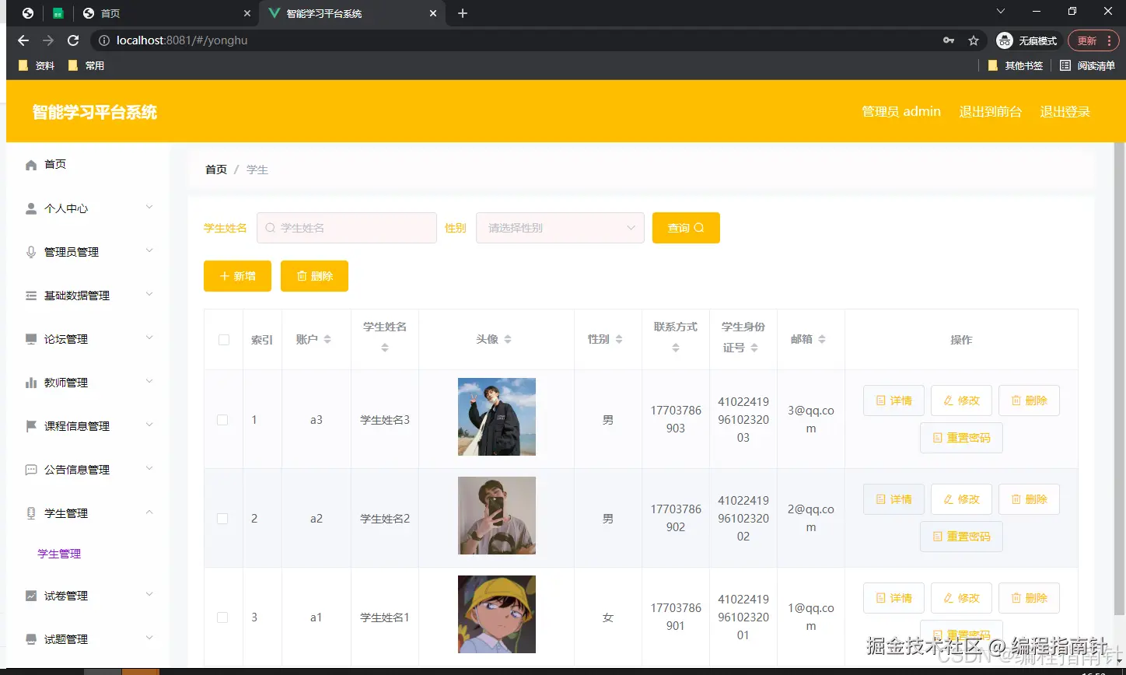
Task: Sort the 账户 column using its sort arrows
Action: (327, 340)
